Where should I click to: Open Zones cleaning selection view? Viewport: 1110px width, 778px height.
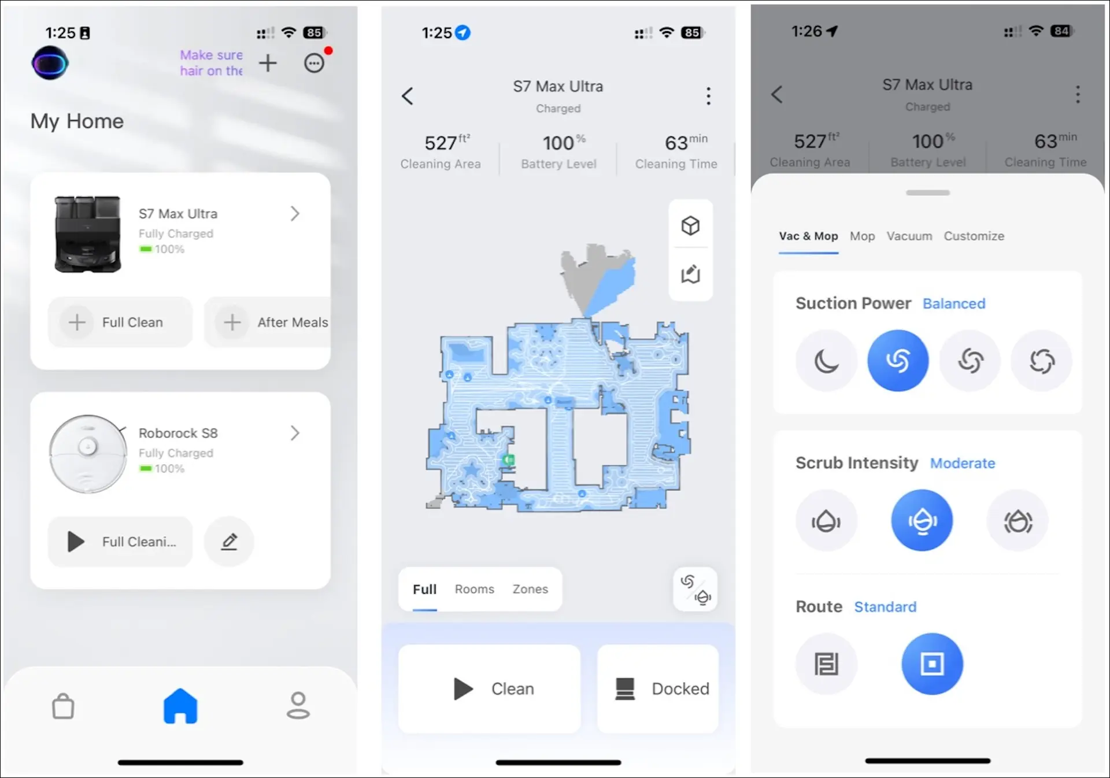[x=530, y=588]
